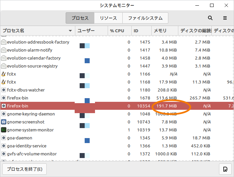Switch to the ファイルシステム tab
This screenshot has width=234, height=177.
tap(145, 18)
